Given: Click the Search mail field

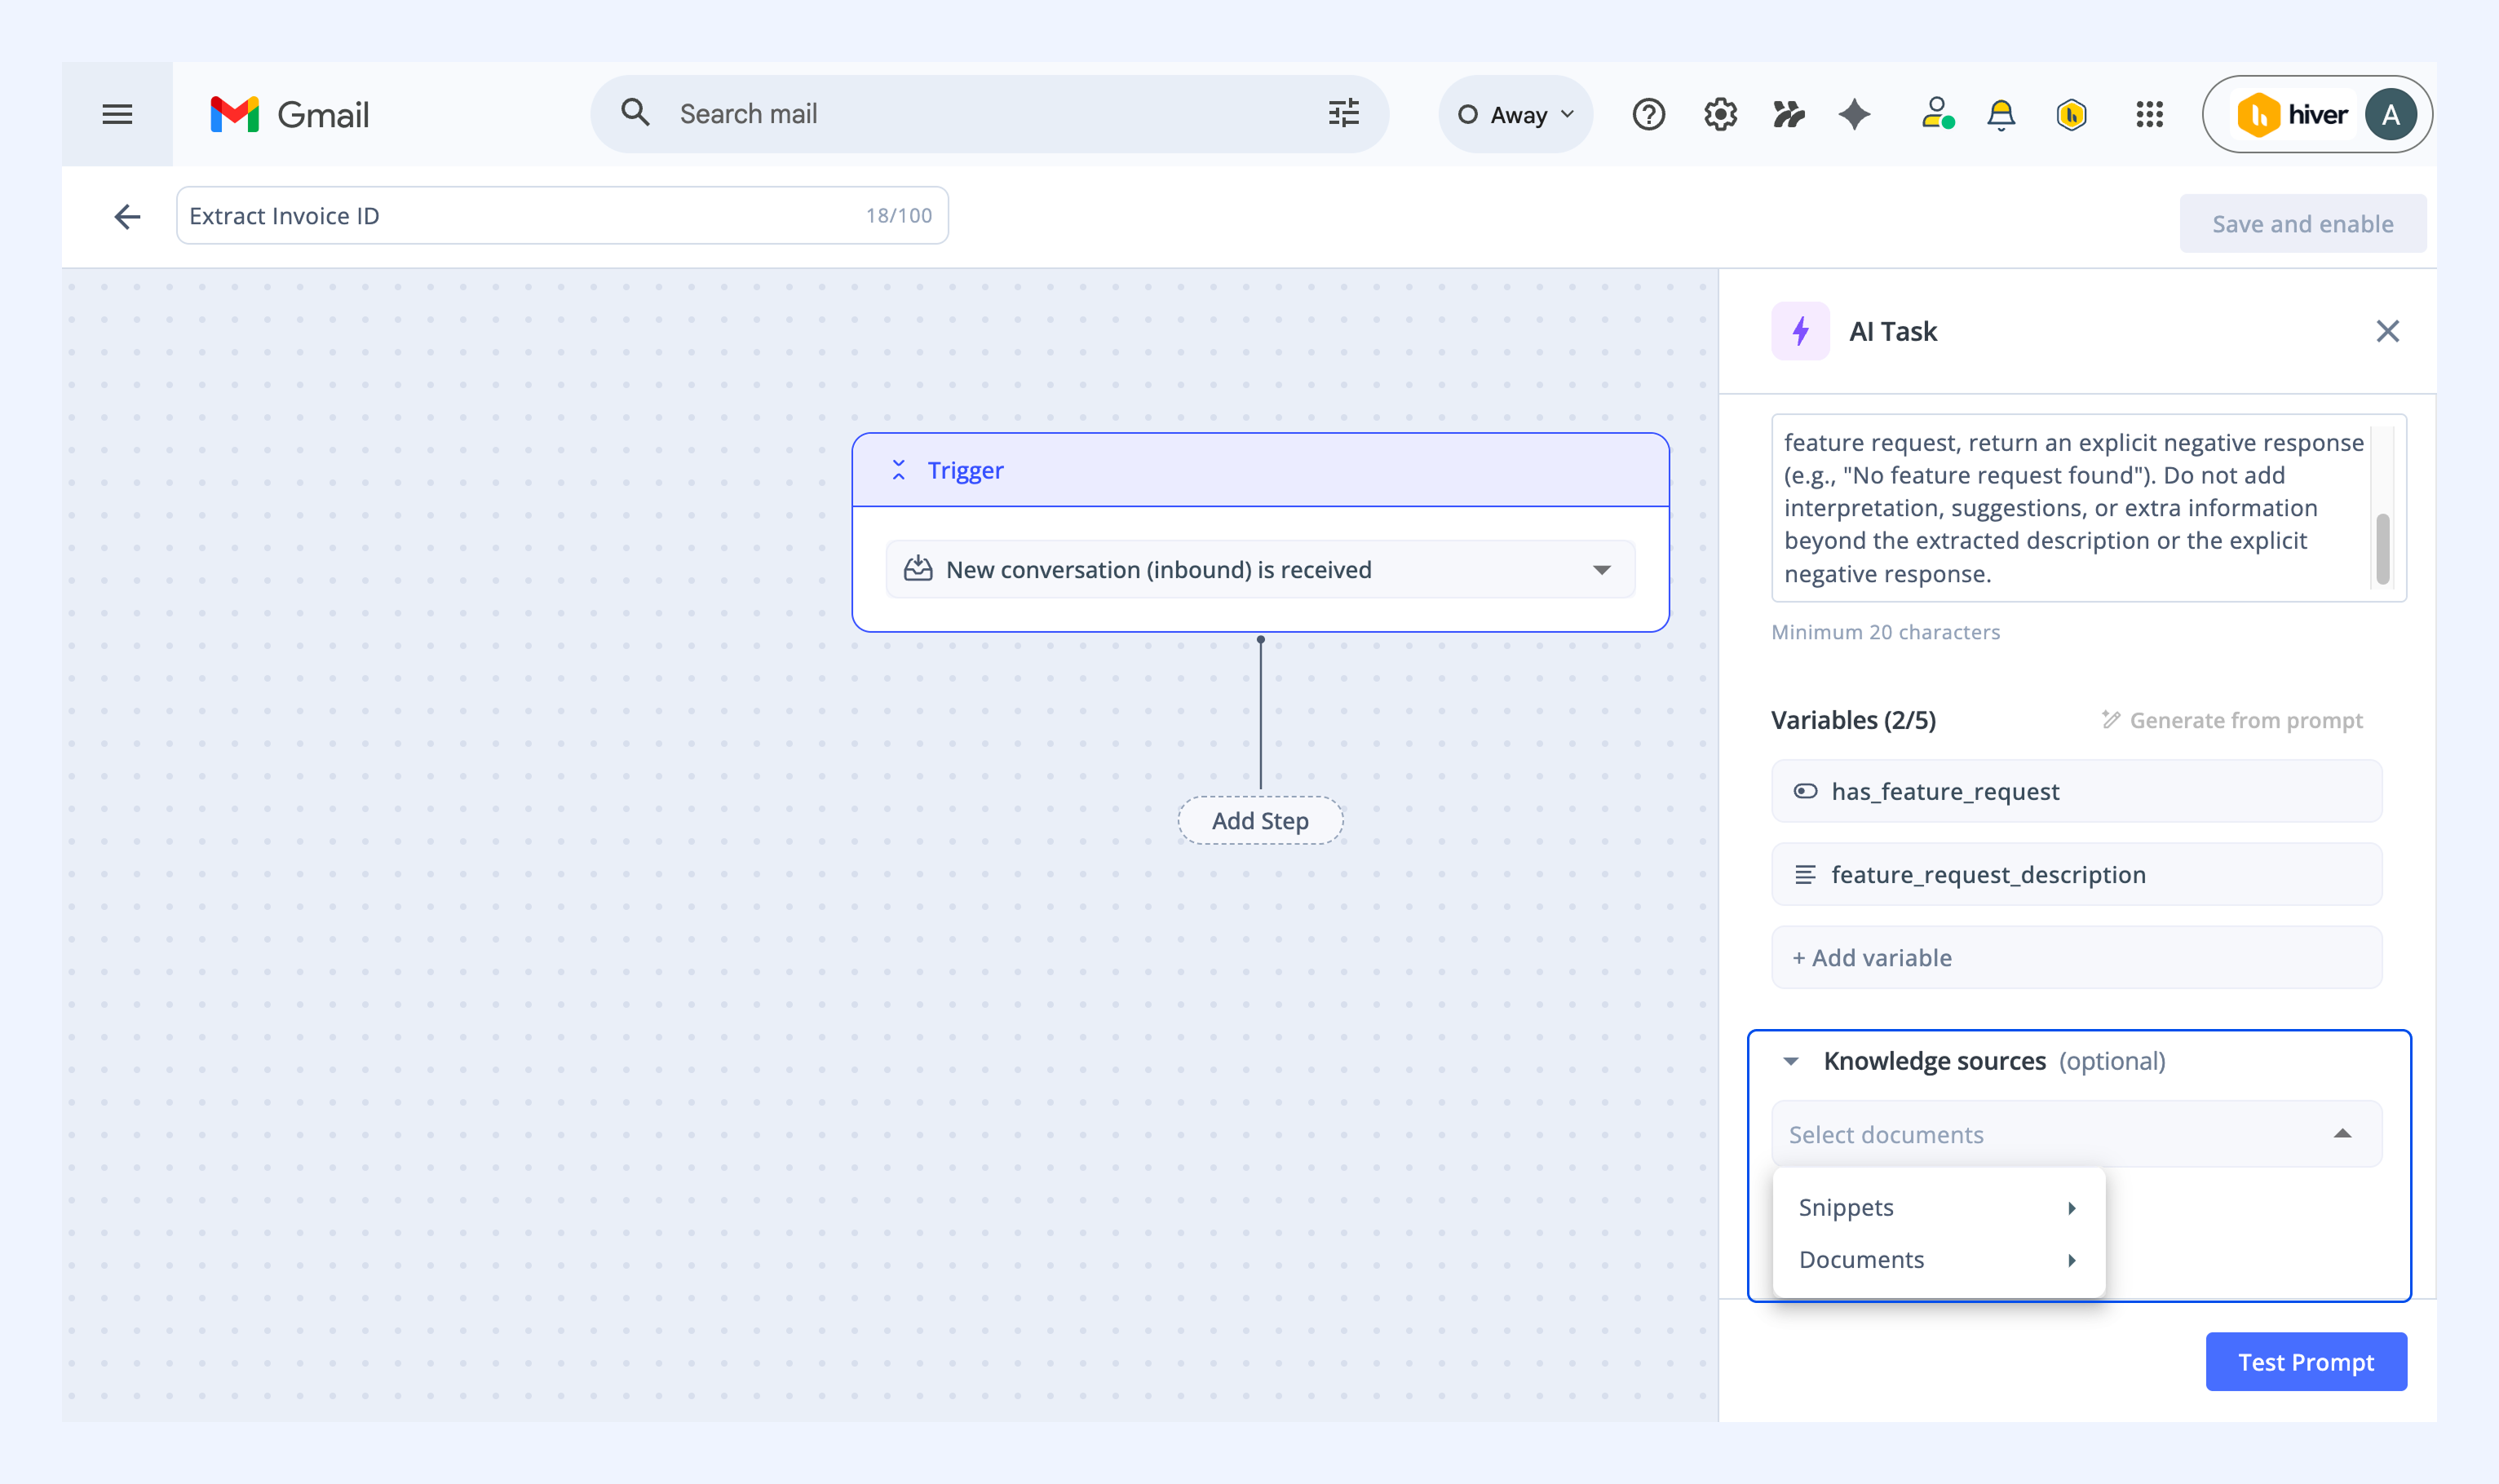Looking at the screenshot, I should pos(991,114).
